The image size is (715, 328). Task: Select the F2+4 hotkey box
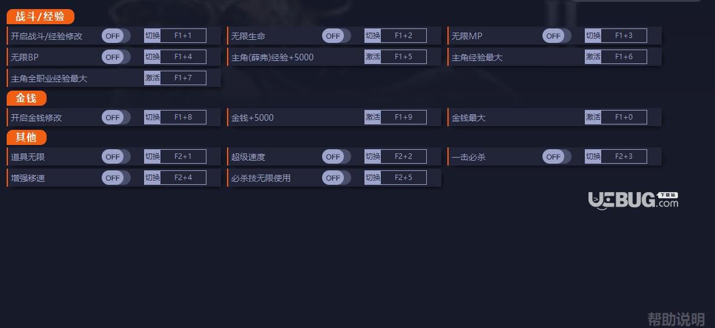click(x=183, y=178)
